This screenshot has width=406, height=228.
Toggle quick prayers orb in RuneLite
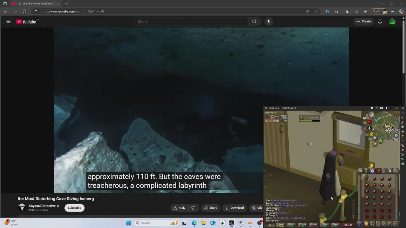[370, 128]
